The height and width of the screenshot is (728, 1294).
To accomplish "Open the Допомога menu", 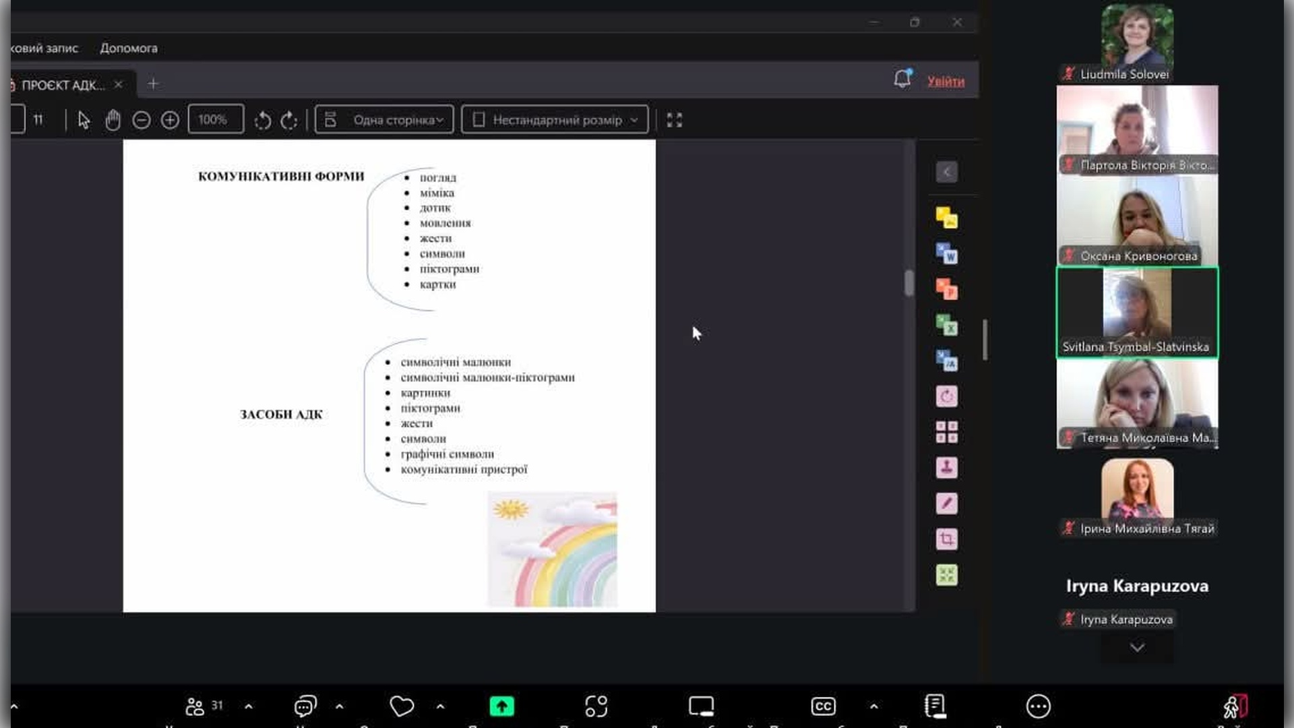I will coord(129,48).
